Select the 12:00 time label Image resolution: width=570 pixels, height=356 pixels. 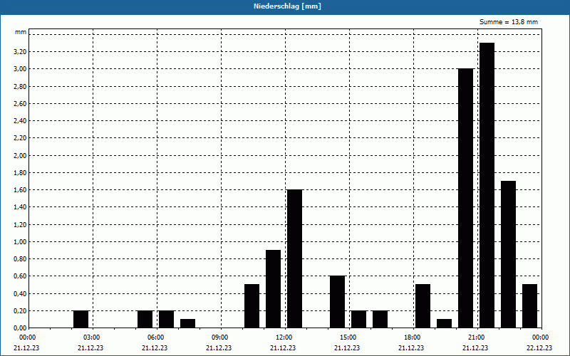click(x=284, y=337)
